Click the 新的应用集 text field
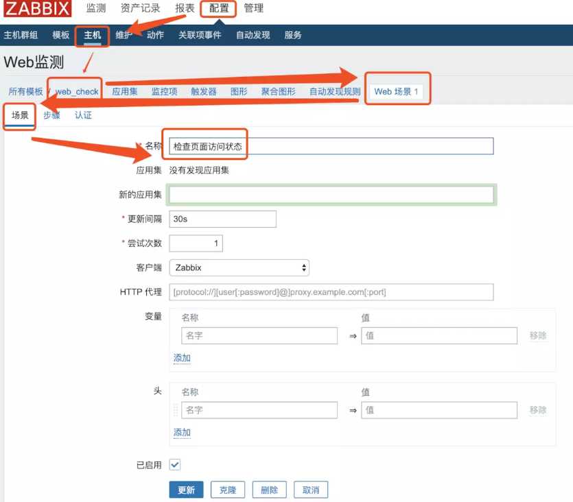 pyautogui.click(x=331, y=195)
